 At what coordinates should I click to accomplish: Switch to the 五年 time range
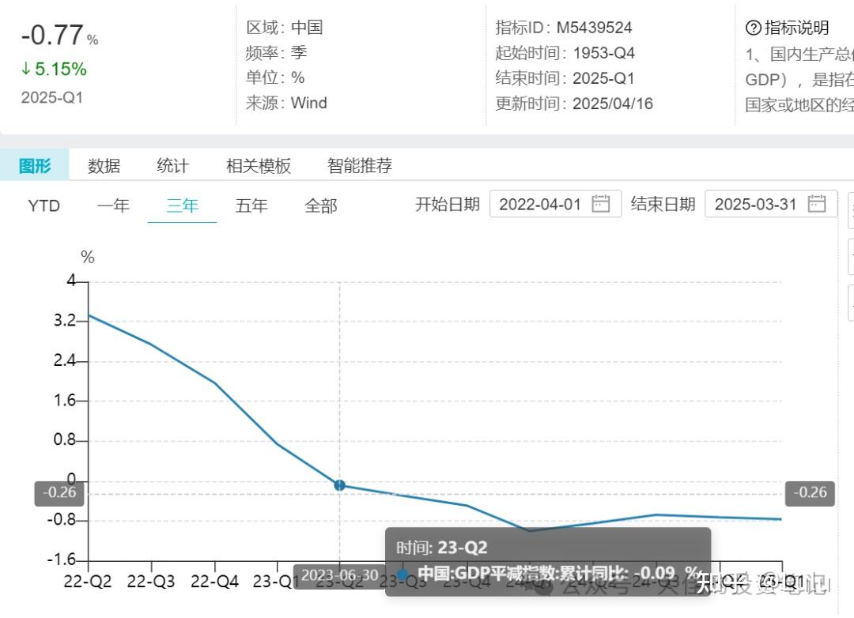[x=251, y=205]
